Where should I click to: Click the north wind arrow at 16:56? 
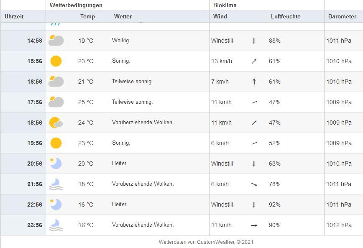(254, 82)
